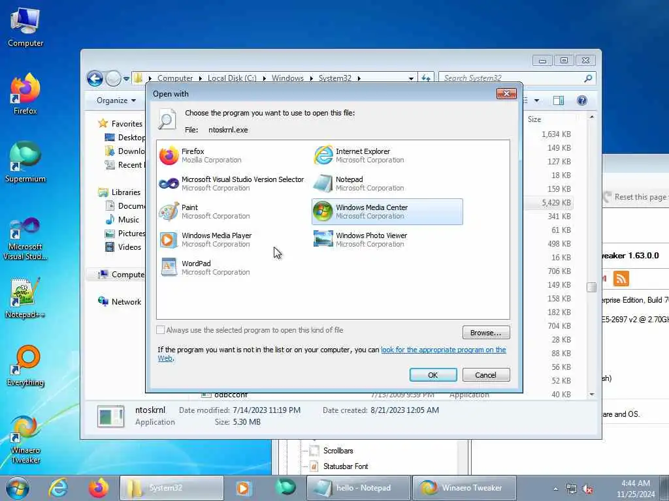Close the Open with dialog
669x501 pixels.
click(506, 94)
